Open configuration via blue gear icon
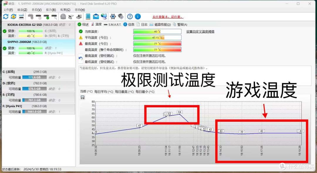Screen dimensions: 317x173 [113, 16]
